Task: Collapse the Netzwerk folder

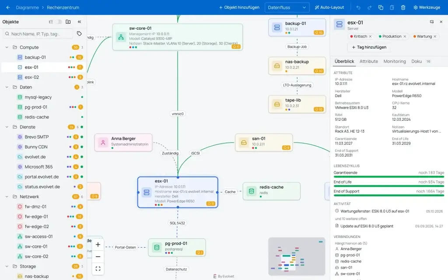Action: pyautogui.click(x=7, y=196)
